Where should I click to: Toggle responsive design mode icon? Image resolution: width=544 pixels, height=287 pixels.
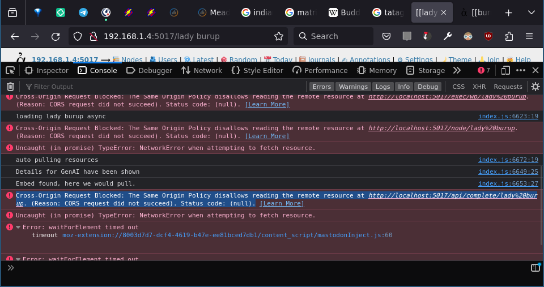[x=505, y=70]
